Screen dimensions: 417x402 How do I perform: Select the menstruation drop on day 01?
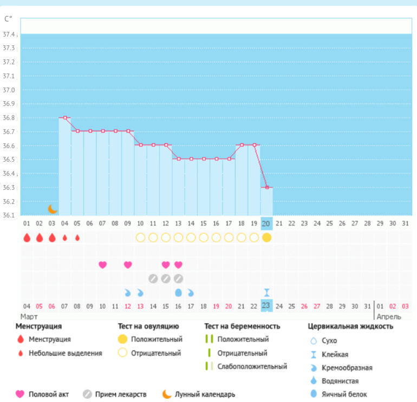[x=27, y=238]
